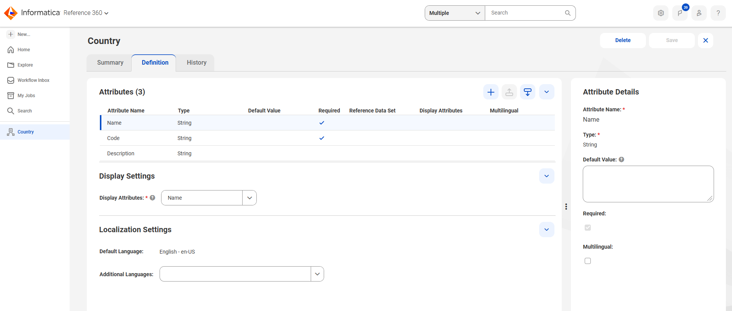
Task: Click the Default Value text area
Action: tap(648, 184)
